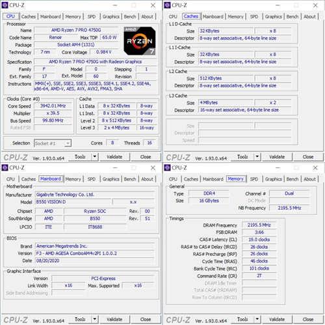
Task: Open the Socket #1 selection dropdown
Action: coord(53,143)
